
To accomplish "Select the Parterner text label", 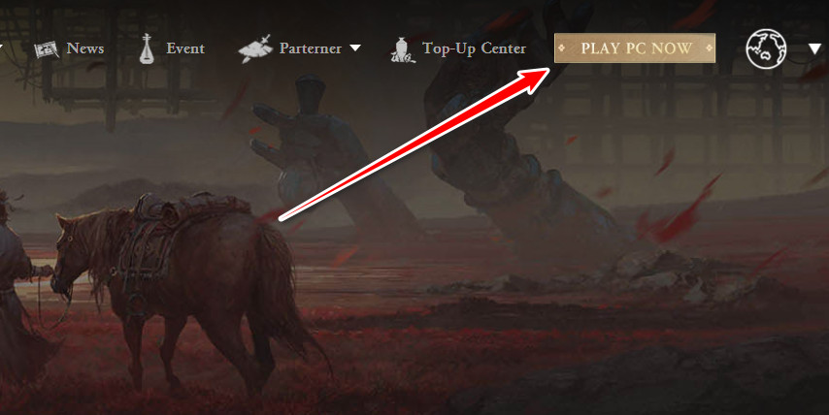I will pos(309,48).
